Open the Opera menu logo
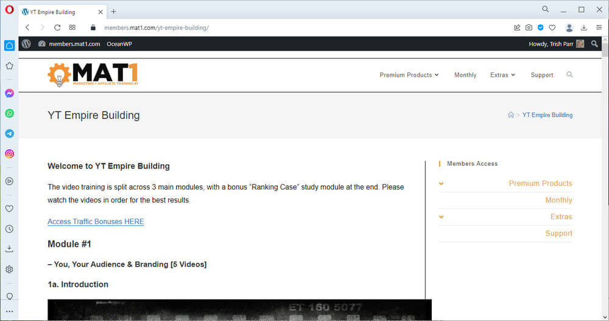Viewport: 609px width, 321px height. pos(9,9)
